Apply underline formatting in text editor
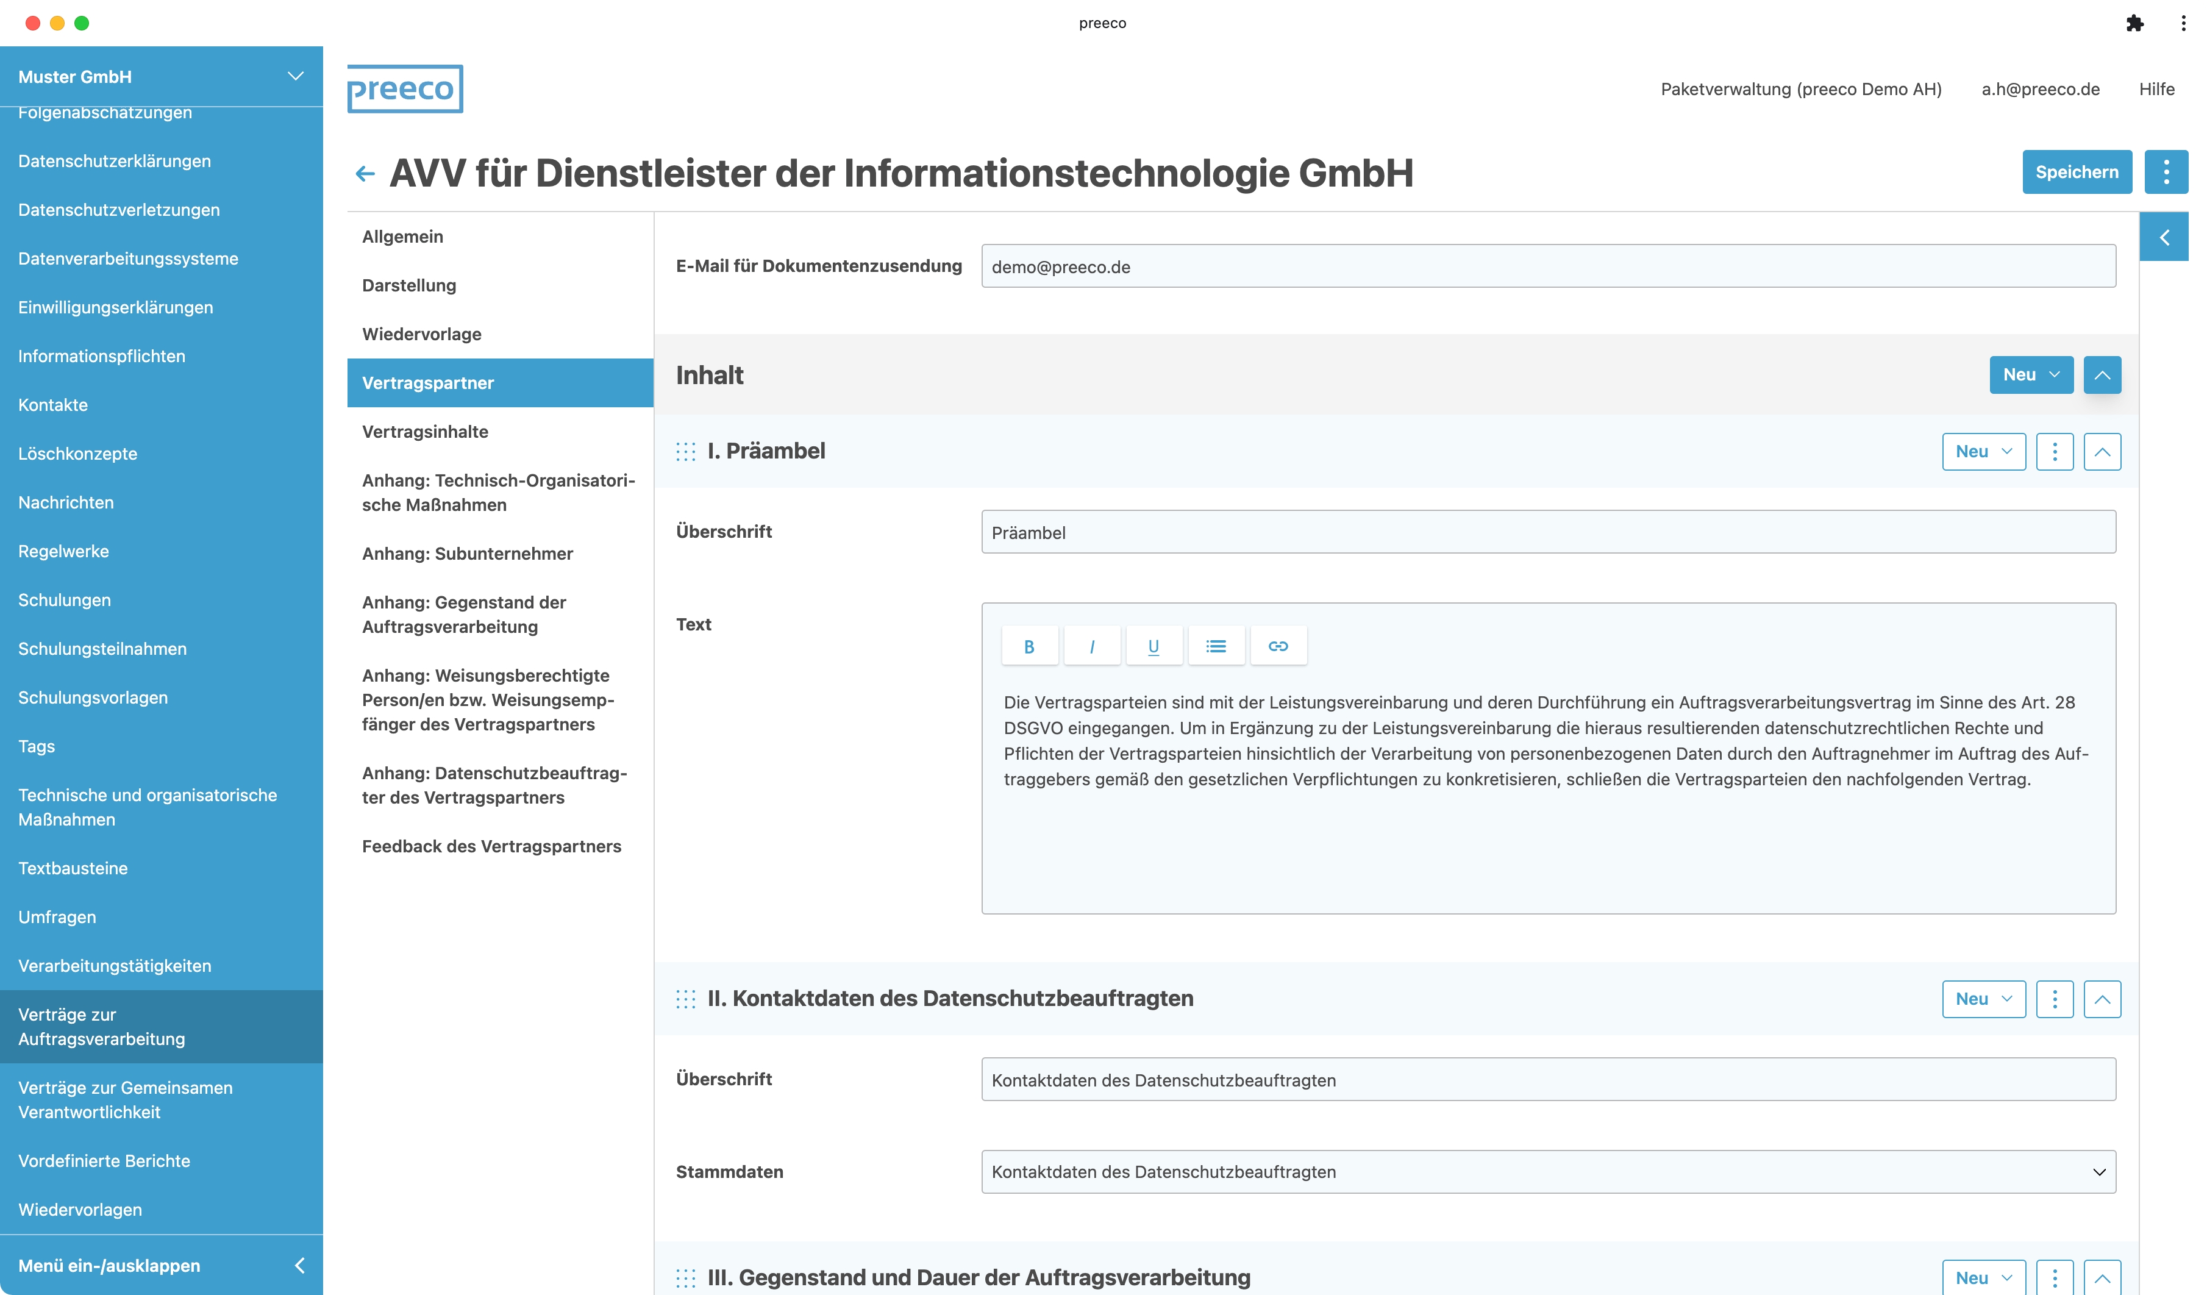 point(1153,646)
